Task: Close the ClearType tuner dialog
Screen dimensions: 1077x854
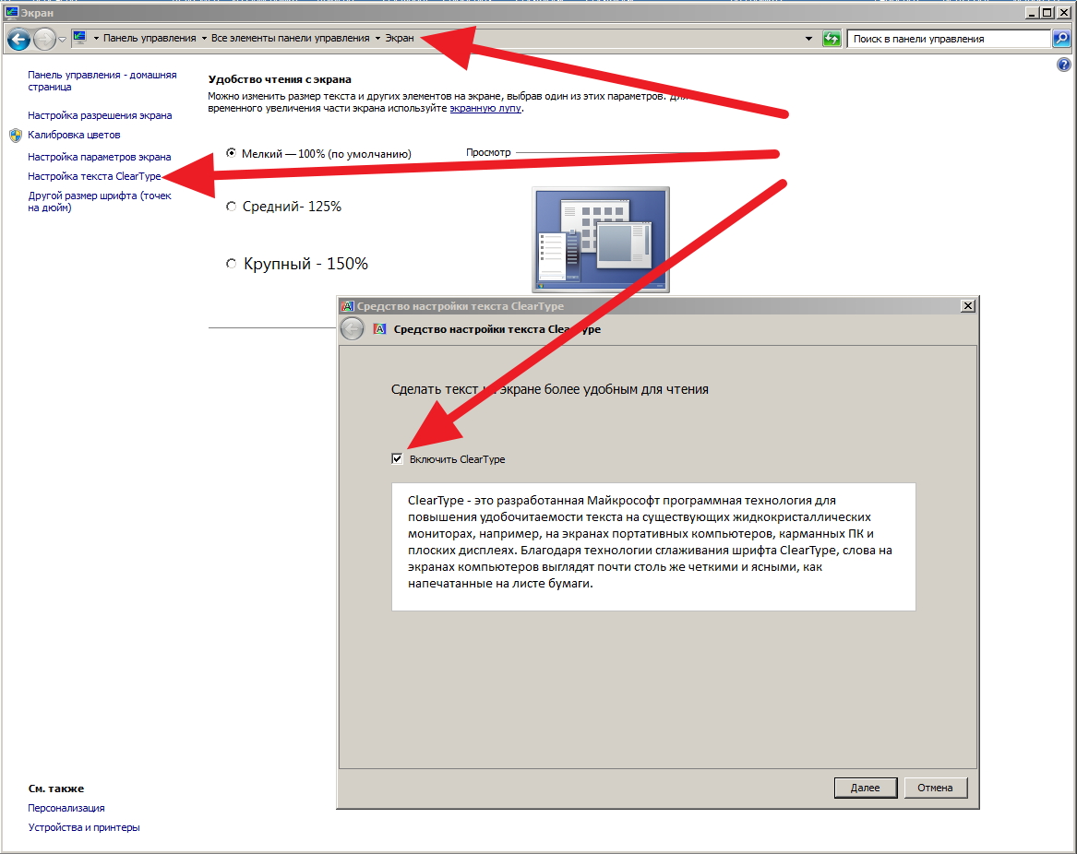Action: click(968, 306)
